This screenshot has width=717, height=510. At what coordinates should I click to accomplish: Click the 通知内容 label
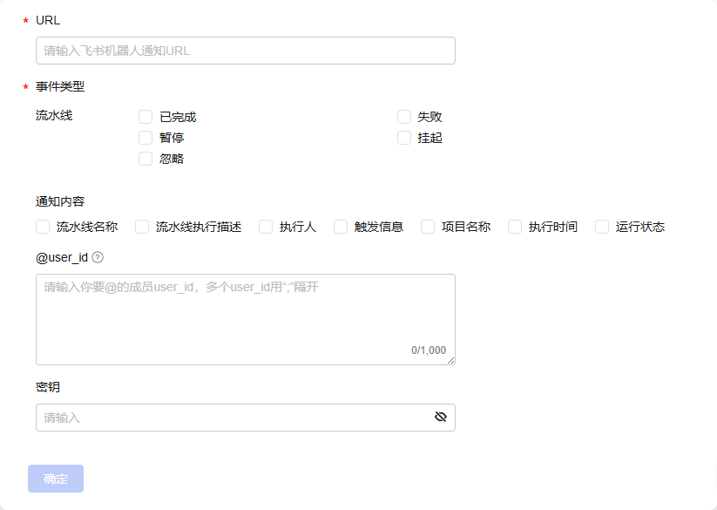[60, 201]
